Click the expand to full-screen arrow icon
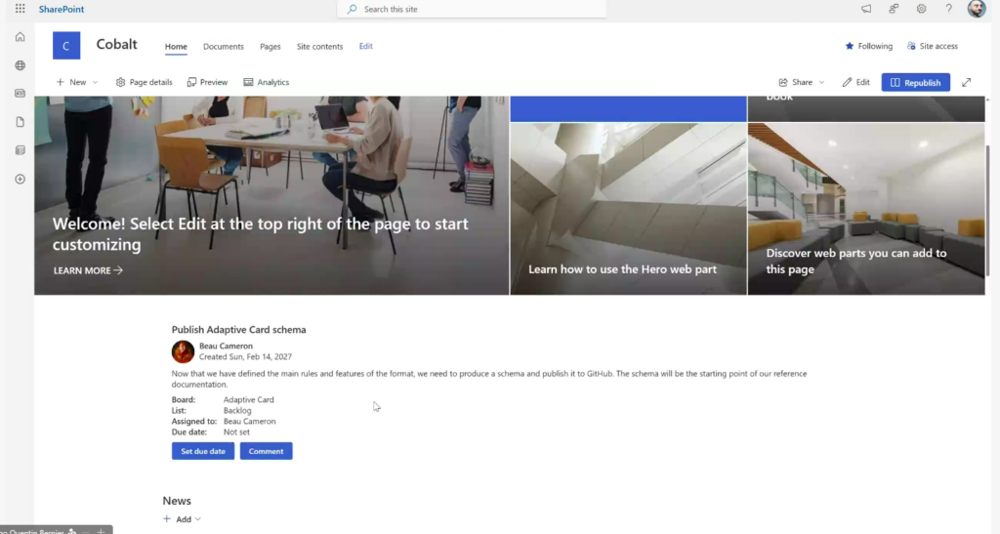This screenshot has height=534, width=1000. tap(967, 83)
